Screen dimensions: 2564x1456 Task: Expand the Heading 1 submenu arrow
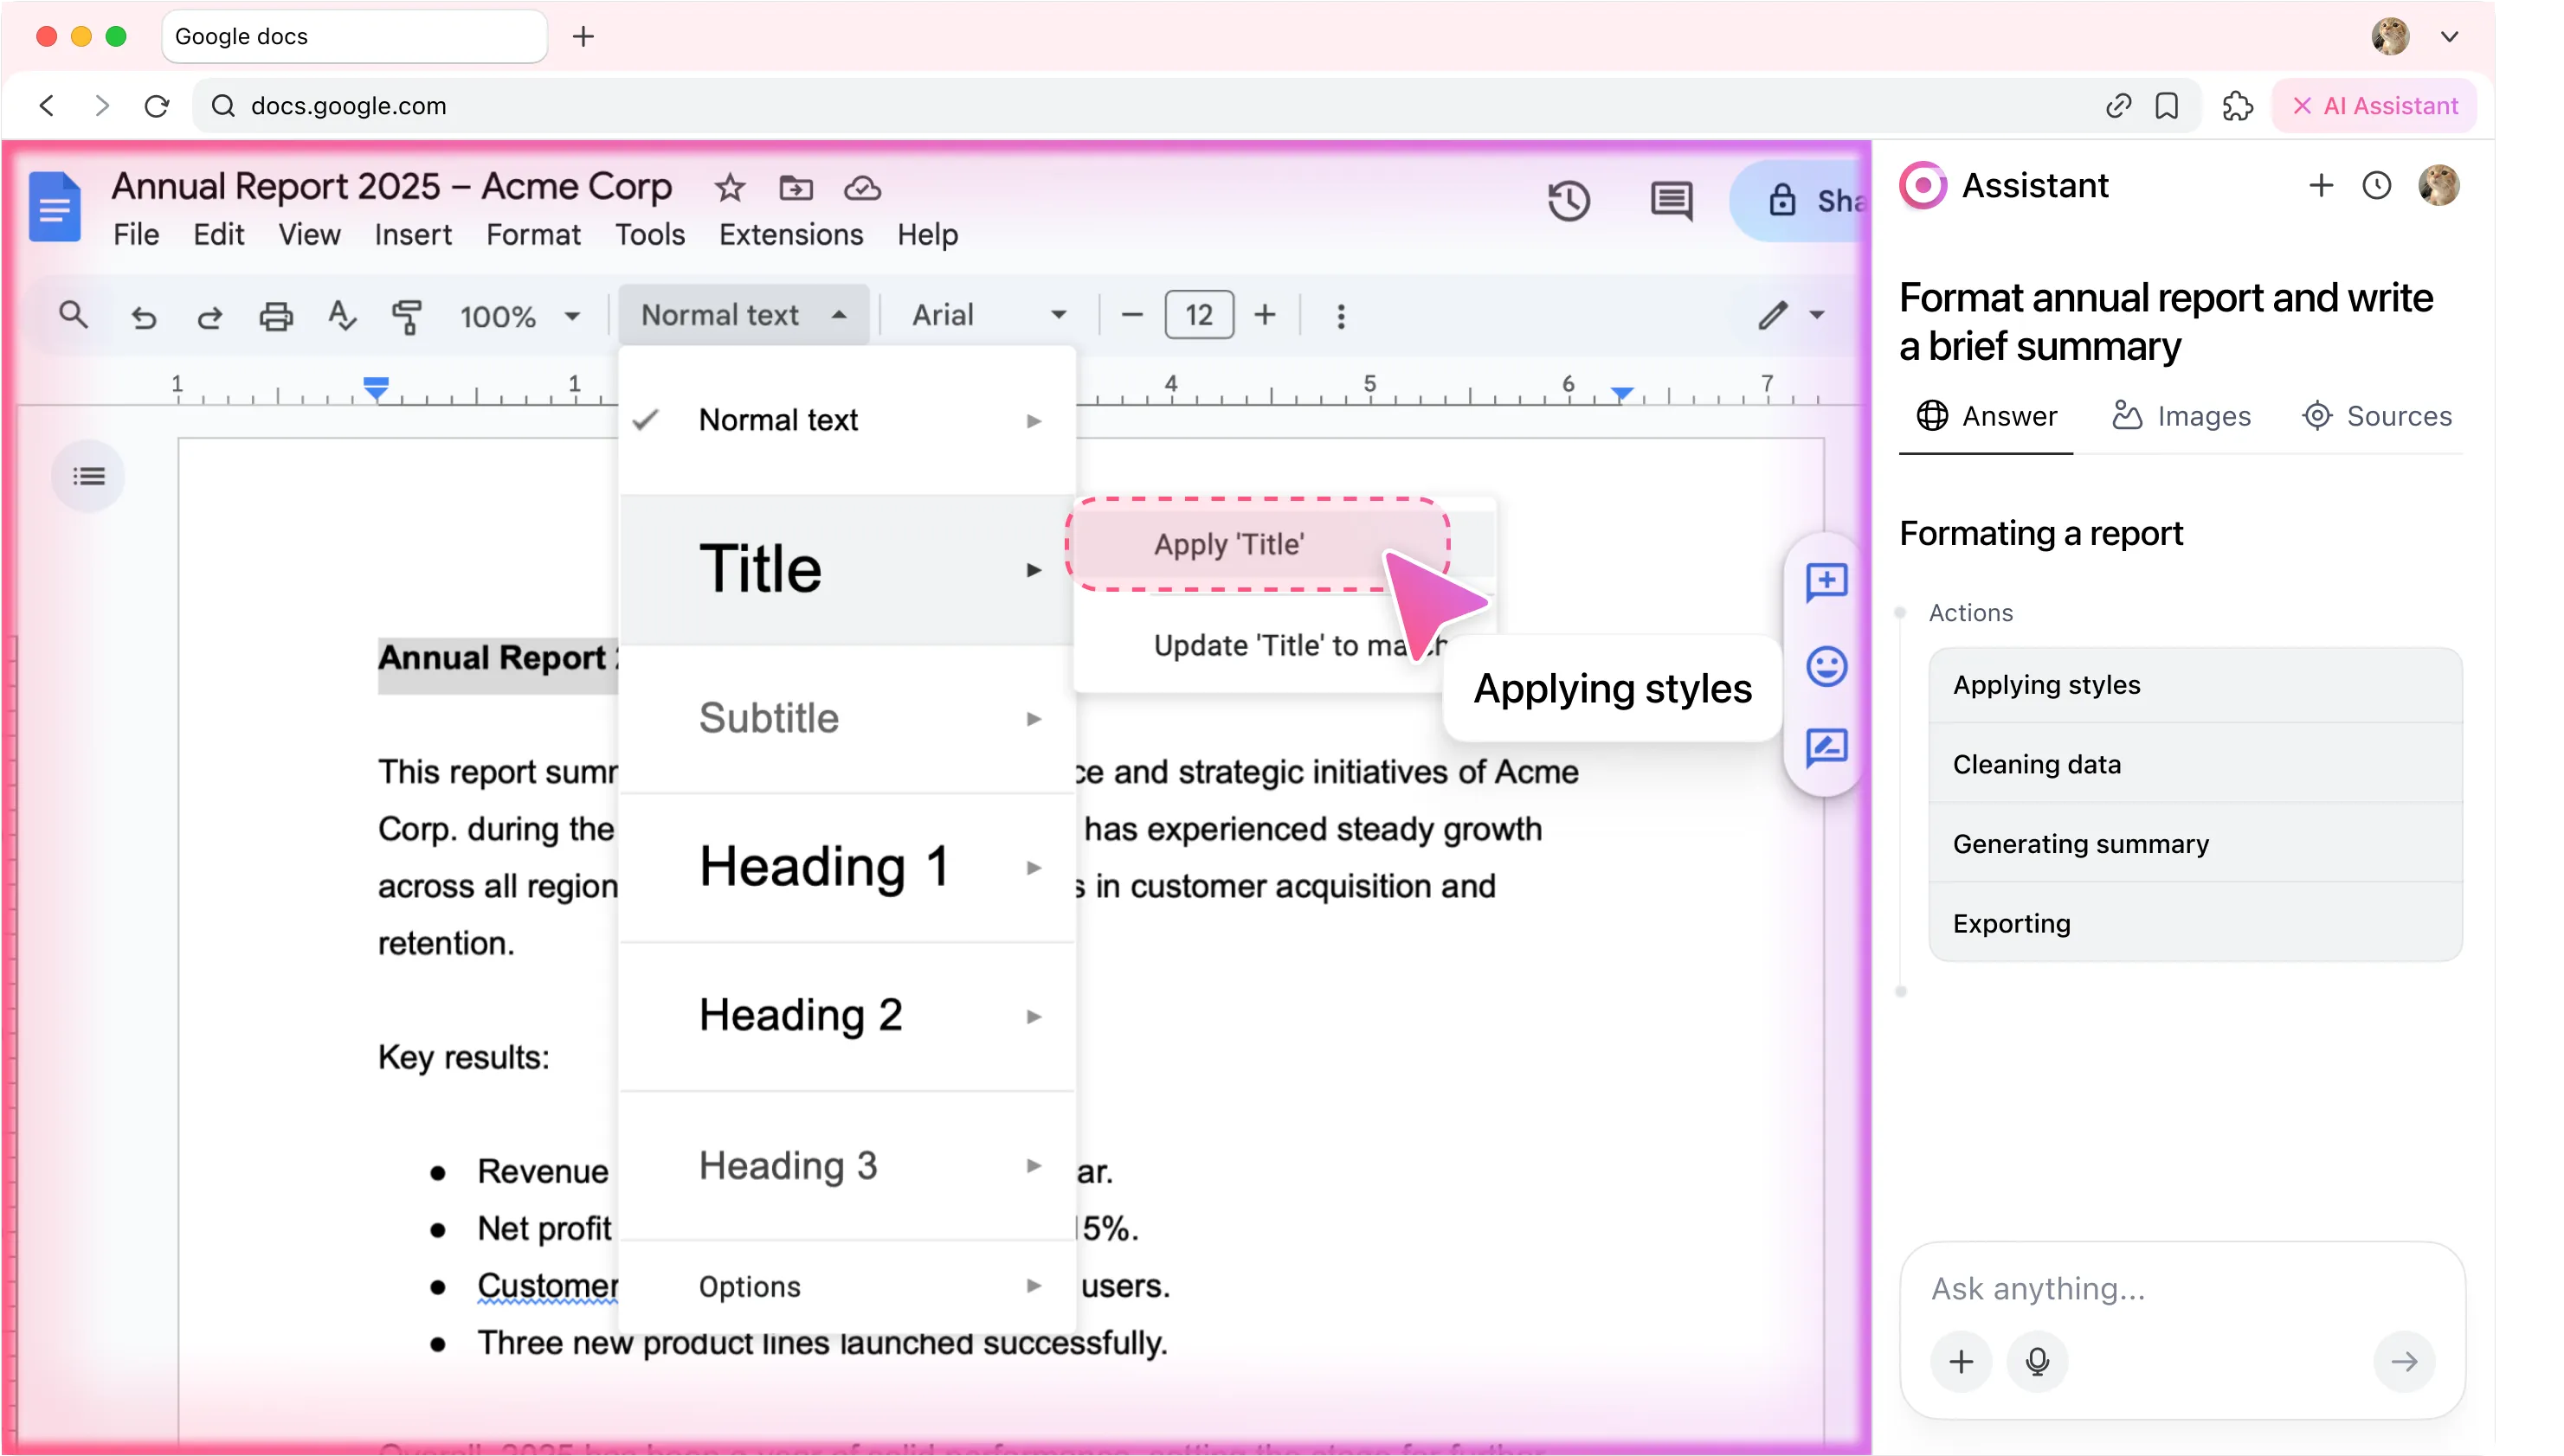(x=1034, y=867)
